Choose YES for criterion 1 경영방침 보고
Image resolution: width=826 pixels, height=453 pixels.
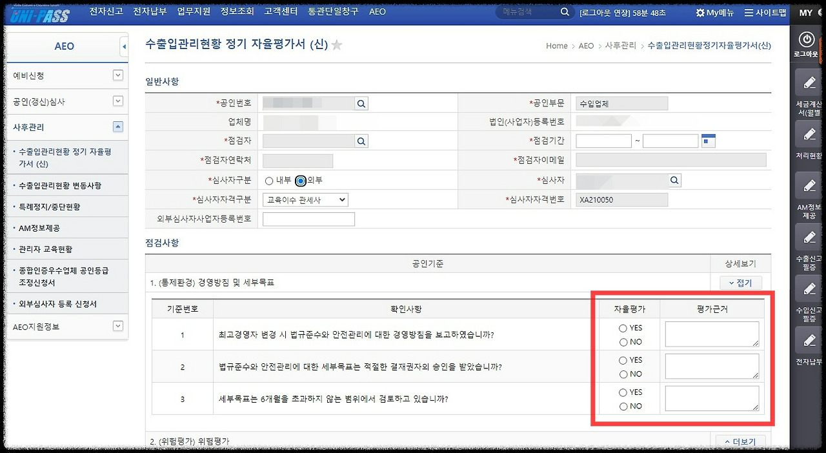[x=623, y=328]
